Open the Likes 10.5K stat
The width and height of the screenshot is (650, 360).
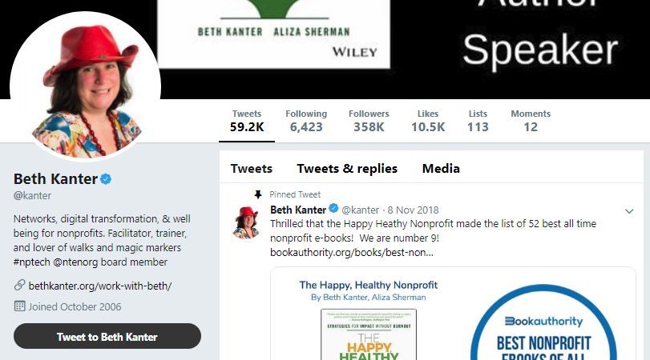[428, 121]
